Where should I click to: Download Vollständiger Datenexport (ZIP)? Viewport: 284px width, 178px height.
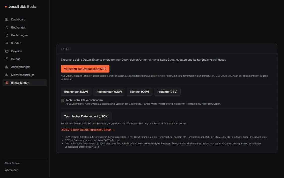pos(85,69)
